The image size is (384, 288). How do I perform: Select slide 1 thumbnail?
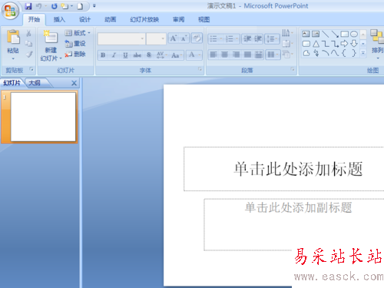click(43, 117)
